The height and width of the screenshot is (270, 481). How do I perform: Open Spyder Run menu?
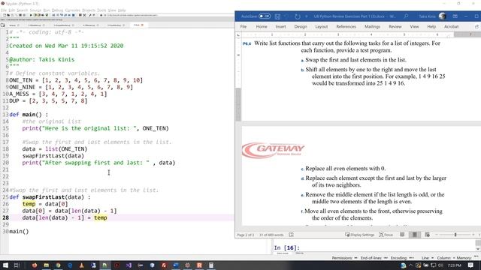47,10
